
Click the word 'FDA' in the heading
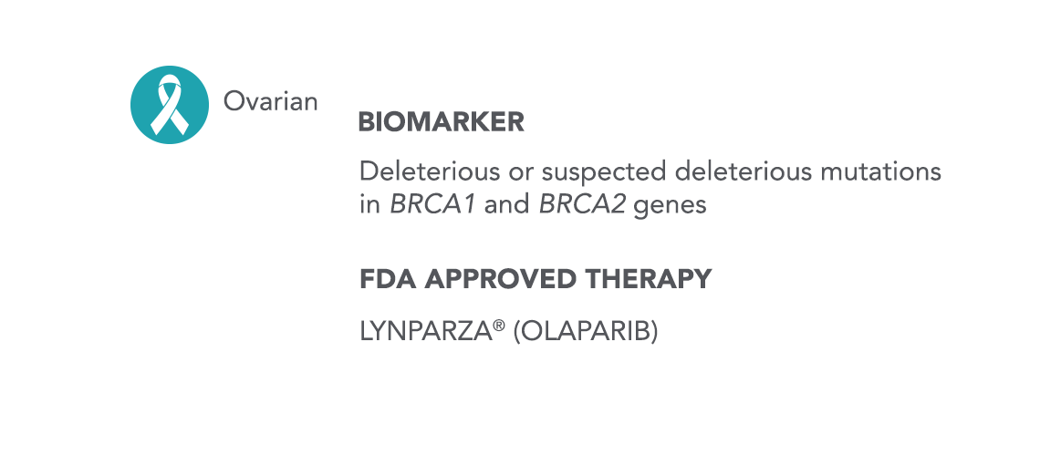coord(388,279)
